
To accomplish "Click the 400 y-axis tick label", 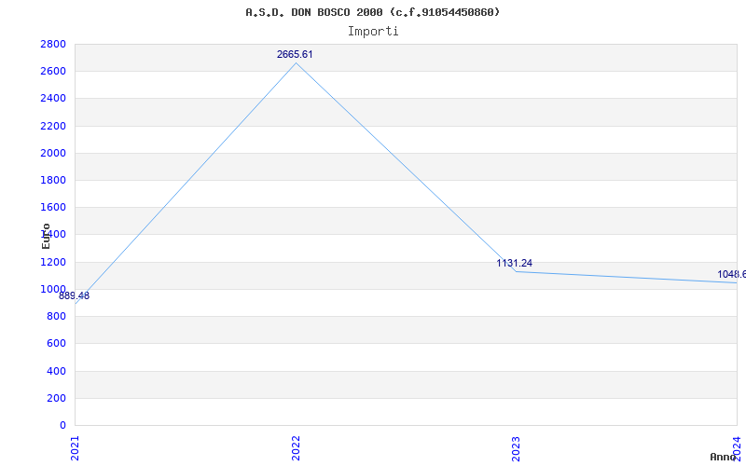I will (56, 371).
